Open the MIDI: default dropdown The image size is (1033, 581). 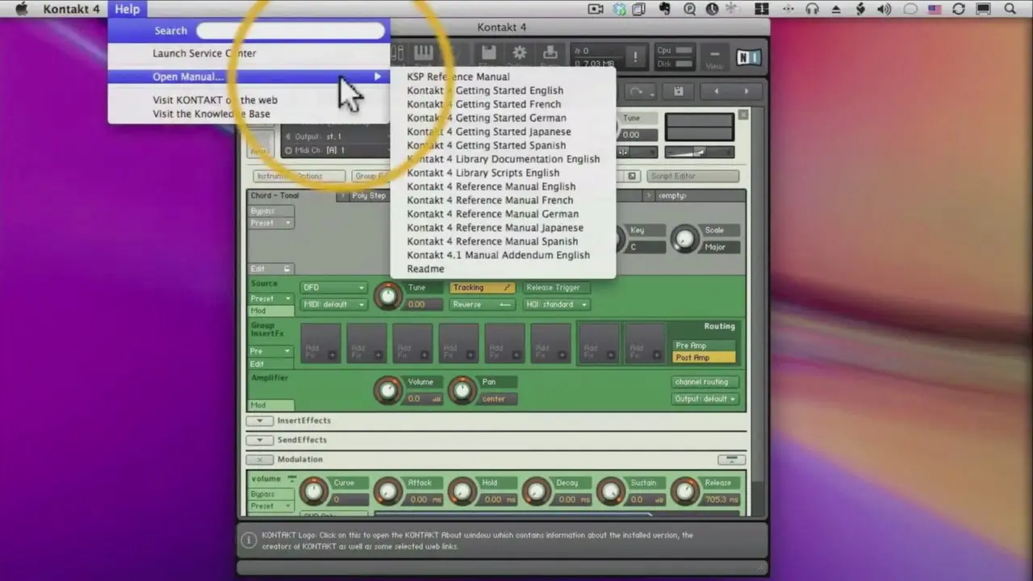333,304
